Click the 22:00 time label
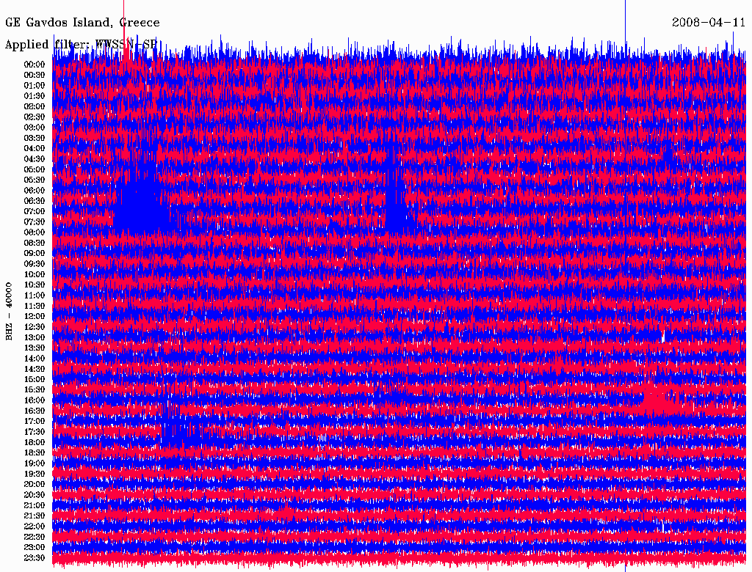Image resolution: width=752 pixels, height=572 pixels. (35, 527)
